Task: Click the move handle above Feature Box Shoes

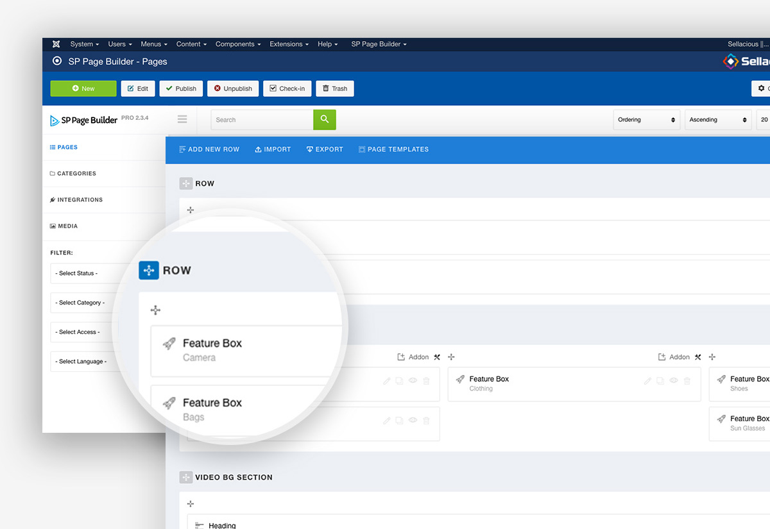Action: pyautogui.click(x=712, y=357)
